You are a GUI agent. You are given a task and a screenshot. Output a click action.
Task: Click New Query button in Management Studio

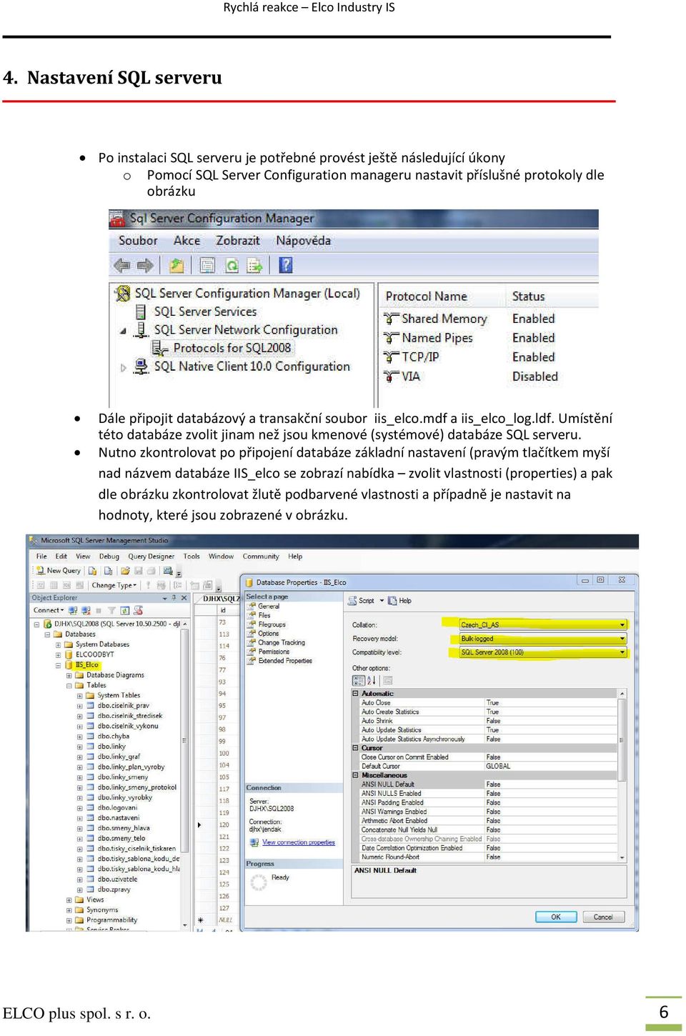coord(59,571)
